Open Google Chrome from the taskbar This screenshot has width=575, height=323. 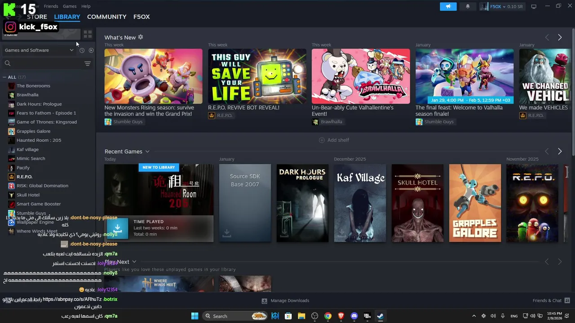(328, 316)
